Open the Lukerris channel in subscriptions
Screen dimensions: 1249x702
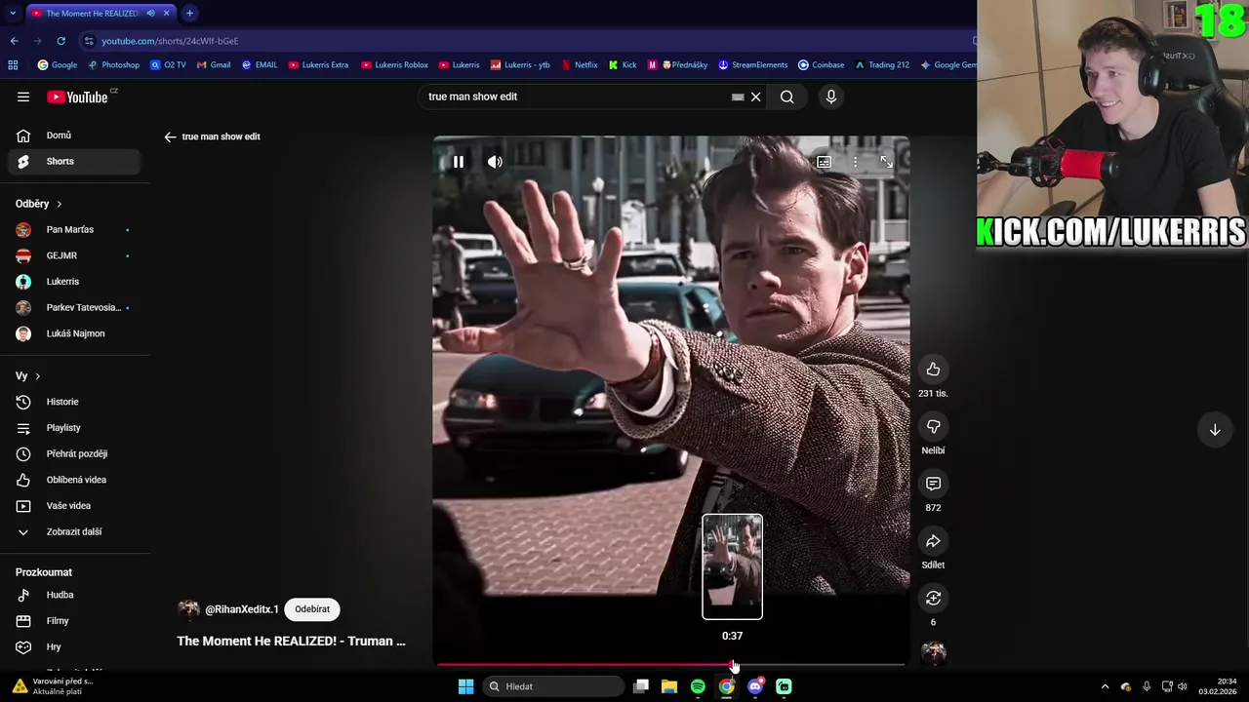pos(74,282)
